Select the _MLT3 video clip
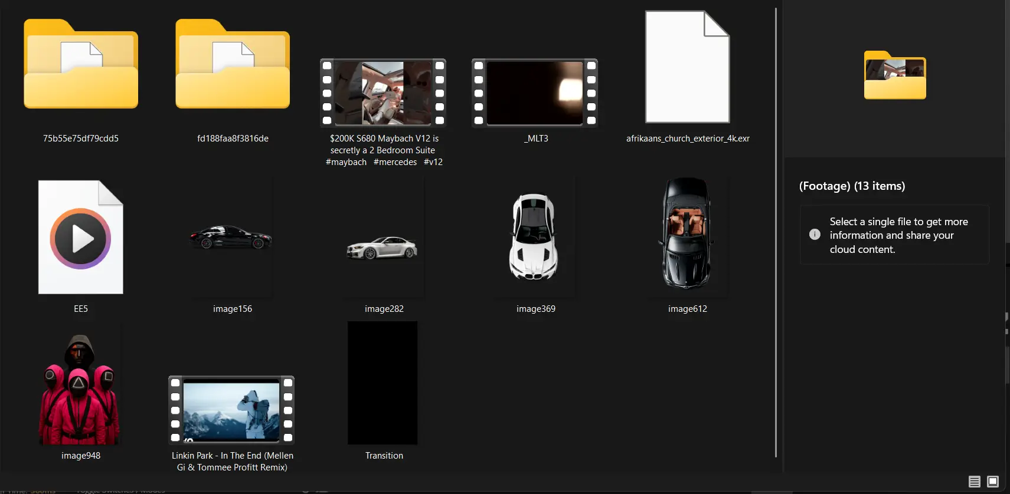1010x494 pixels. pos(535,93)
